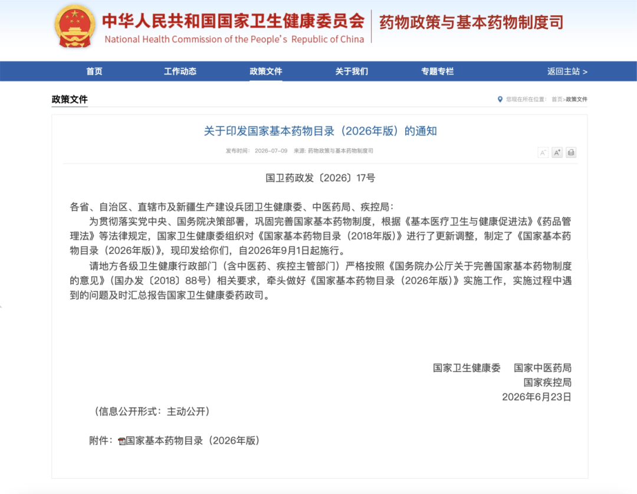Decrease font size with A- icon
637x494 pixels.
click(x=543, y=152)
